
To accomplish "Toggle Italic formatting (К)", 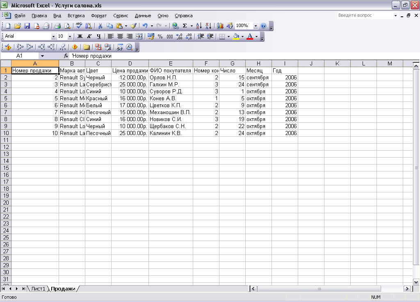I will (x=89, y=36).
